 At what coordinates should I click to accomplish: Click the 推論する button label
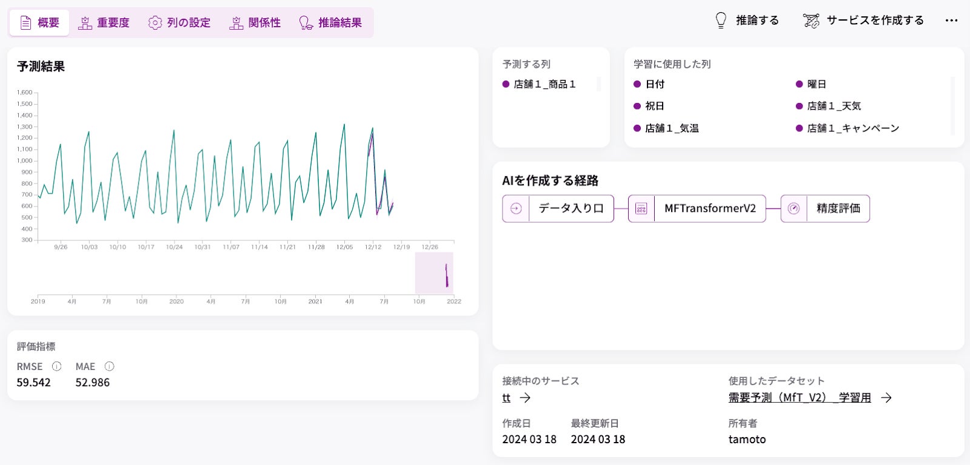(757, 21)
